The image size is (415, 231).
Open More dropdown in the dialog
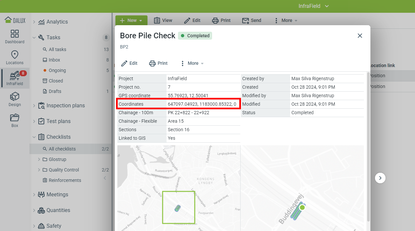point(192,63)
